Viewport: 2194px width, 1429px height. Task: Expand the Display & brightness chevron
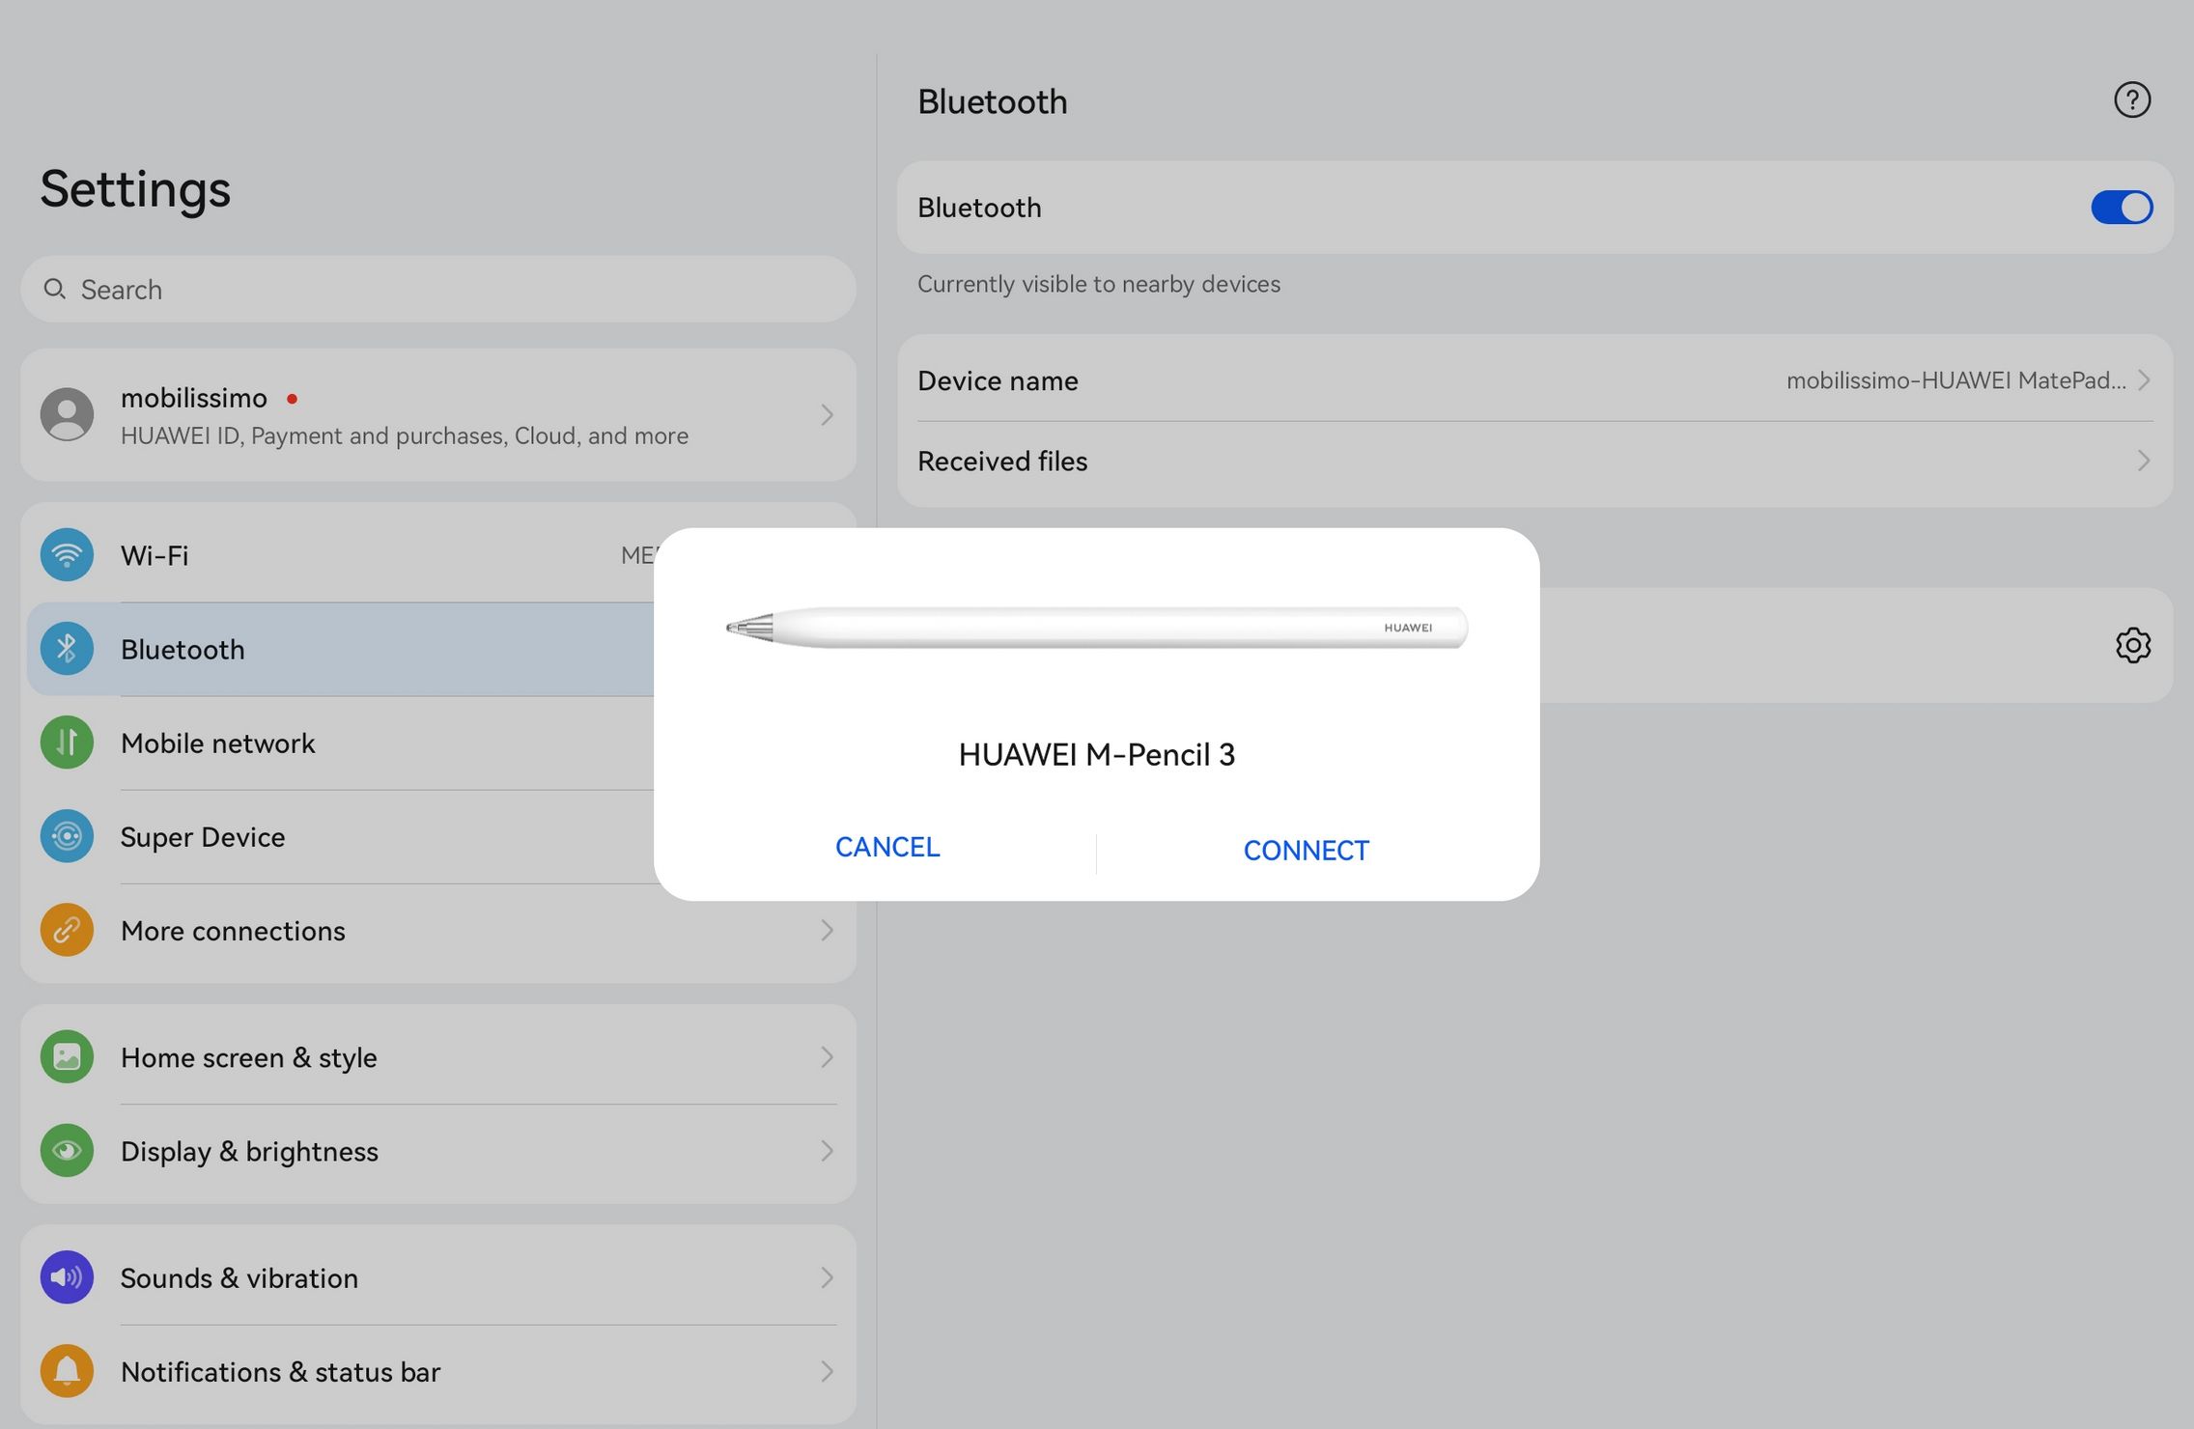827,1151
